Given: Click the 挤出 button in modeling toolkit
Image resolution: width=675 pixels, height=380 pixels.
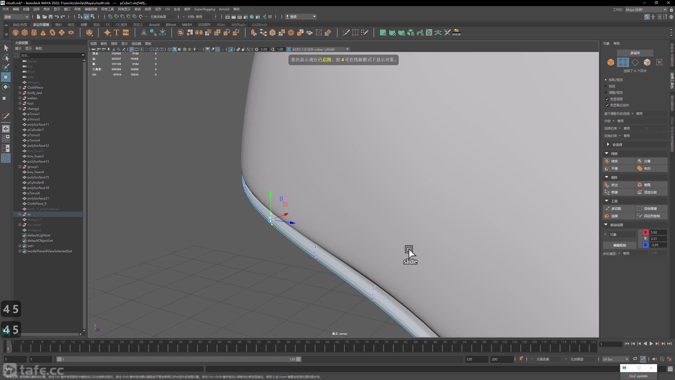Looking at the screenshot, I should 619,185.
